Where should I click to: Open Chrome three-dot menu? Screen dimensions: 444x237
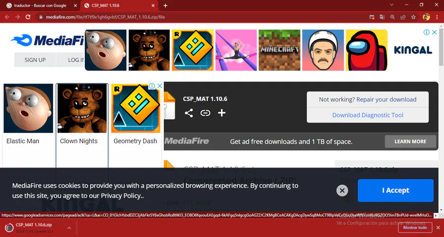click(x=437, y=17)
